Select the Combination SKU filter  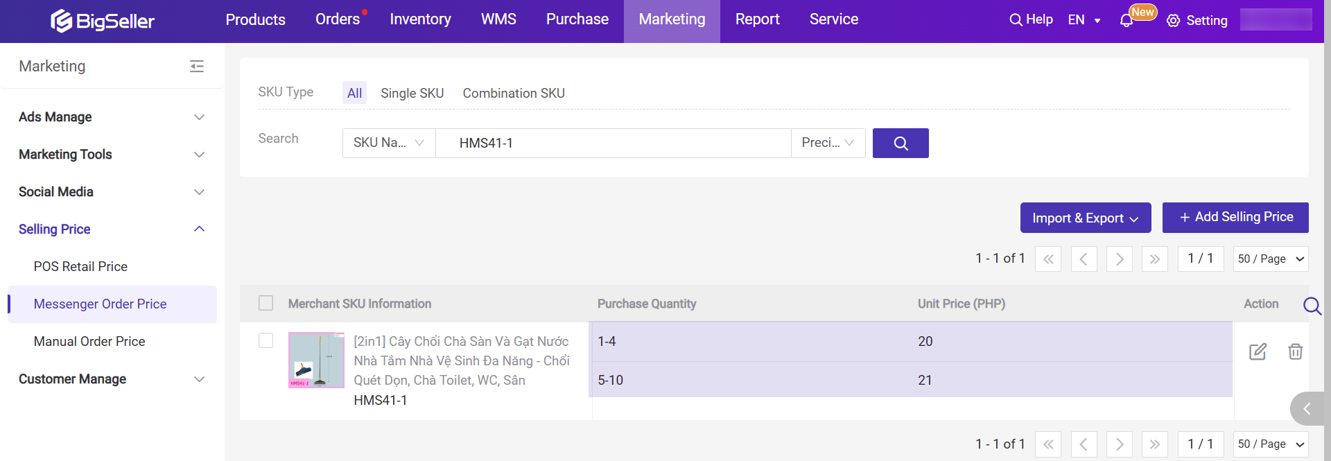click(513, 93)
